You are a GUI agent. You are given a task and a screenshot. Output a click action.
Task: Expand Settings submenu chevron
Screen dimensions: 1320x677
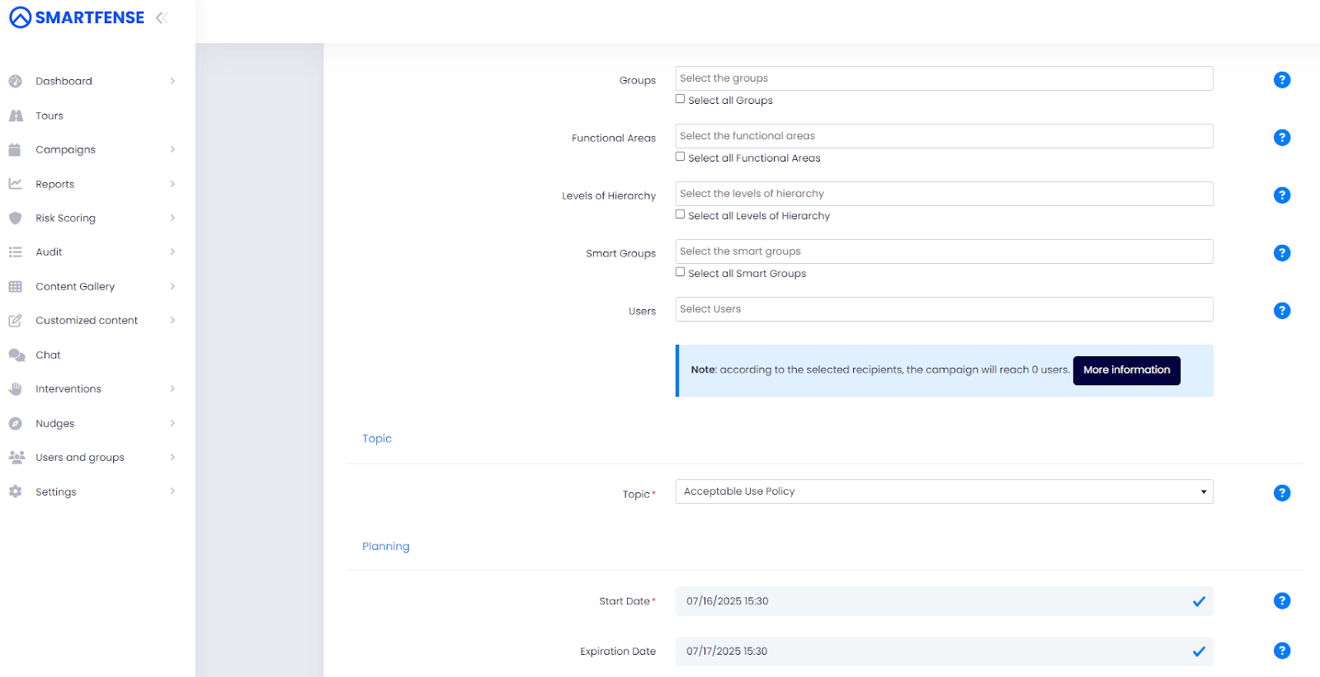pos(172,491)
